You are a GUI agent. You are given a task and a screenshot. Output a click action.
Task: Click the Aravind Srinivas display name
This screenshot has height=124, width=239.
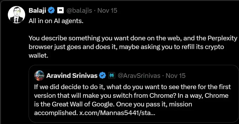[72, 76]
